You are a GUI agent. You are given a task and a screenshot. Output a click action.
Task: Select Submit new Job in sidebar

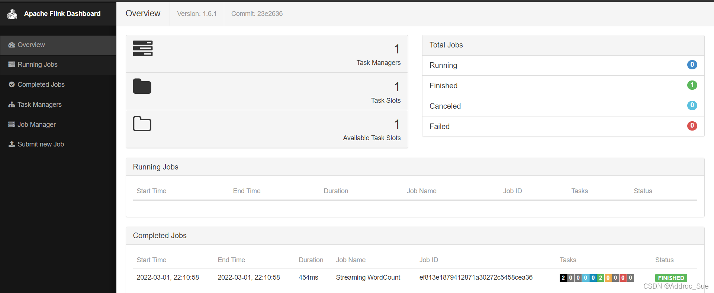pos(58,144)
